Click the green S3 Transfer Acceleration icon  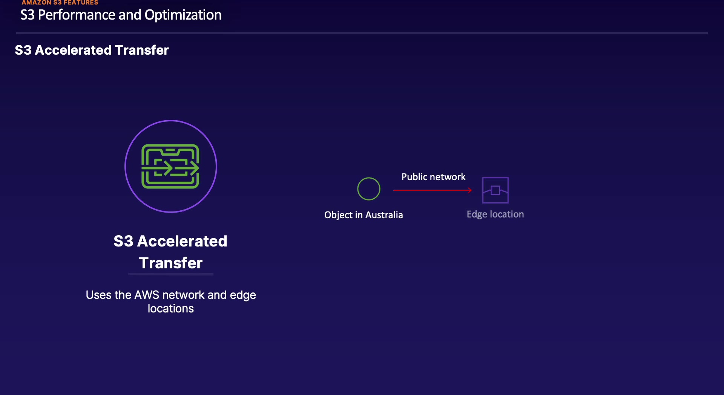pos(170,166)
